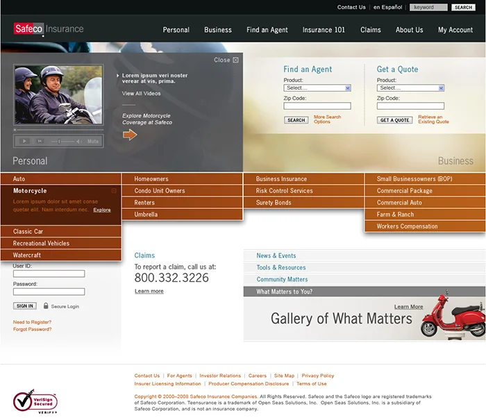Click the Secure Login padlock icon
Image resolution: width=486 pixels, height=418 pixels.
[46, 306]
